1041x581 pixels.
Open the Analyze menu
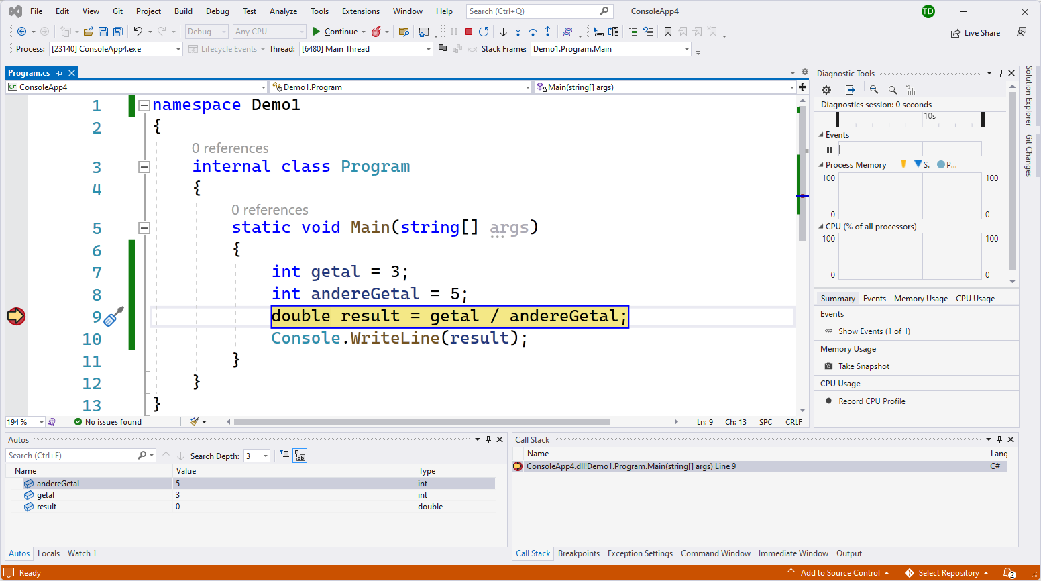[x=283, y=11]
